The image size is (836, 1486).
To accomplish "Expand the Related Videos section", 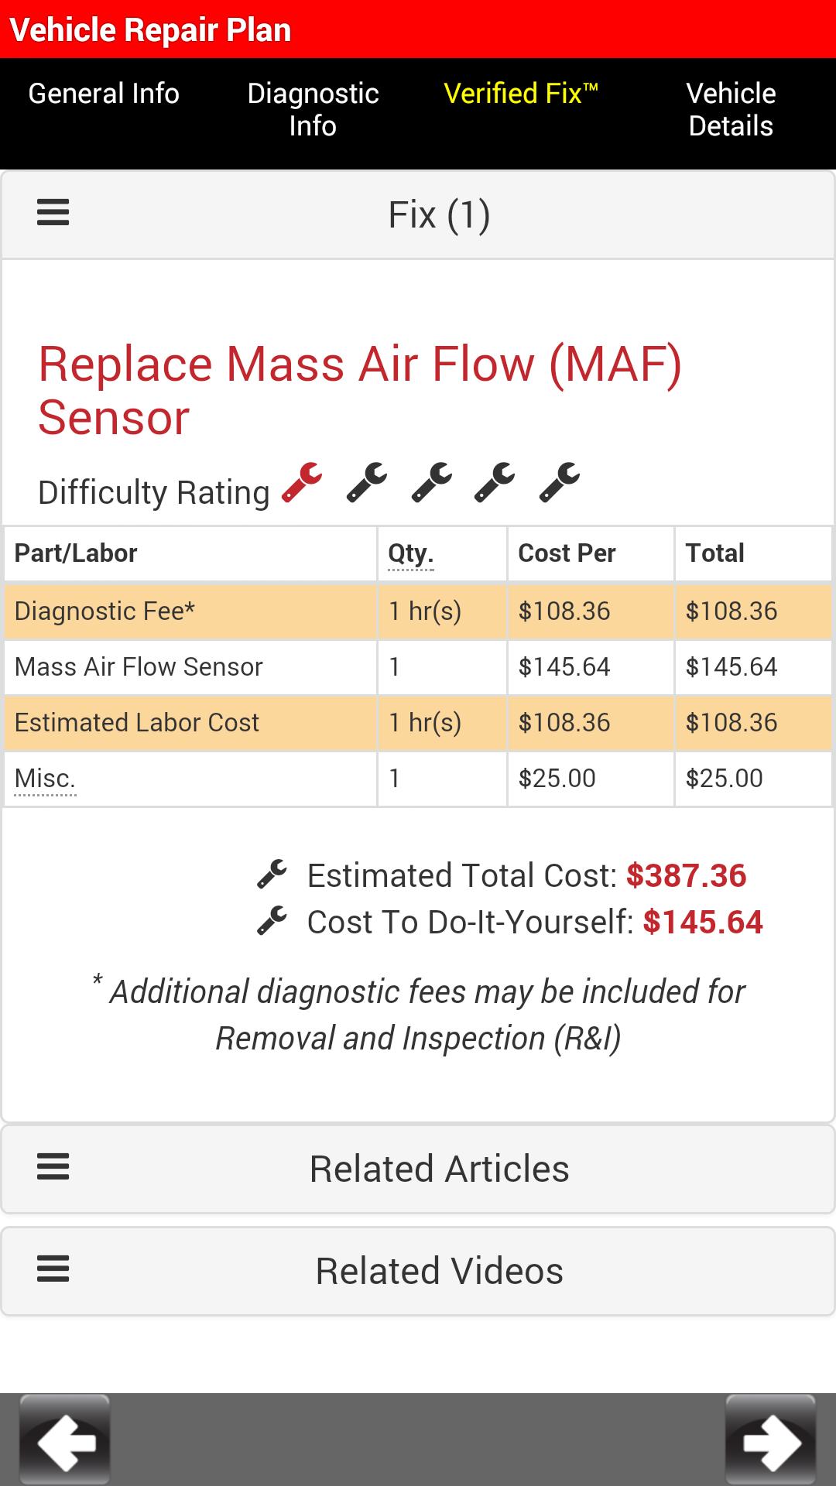I will click(x=439, y=1271).
